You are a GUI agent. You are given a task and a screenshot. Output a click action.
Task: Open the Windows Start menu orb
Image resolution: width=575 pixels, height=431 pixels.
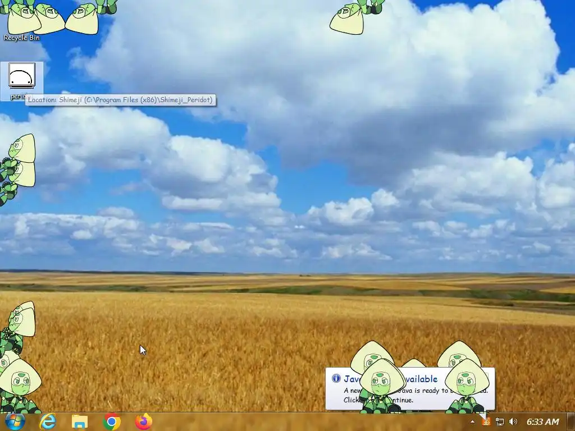[x=15, y=421]
